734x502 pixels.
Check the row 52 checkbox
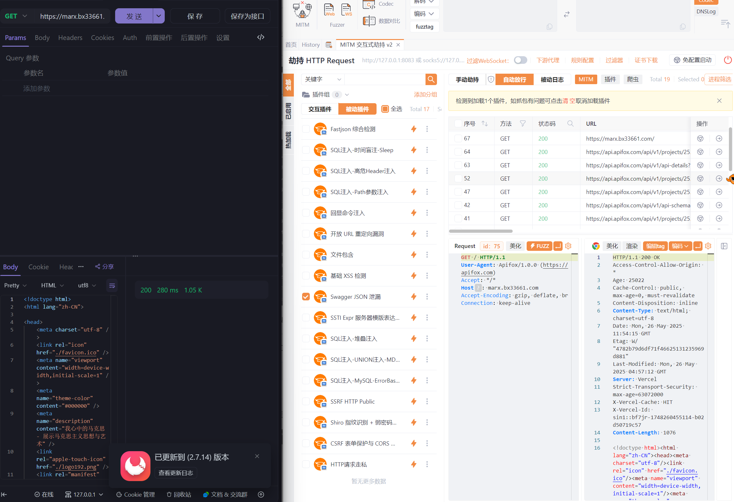[x=458, y=178]
